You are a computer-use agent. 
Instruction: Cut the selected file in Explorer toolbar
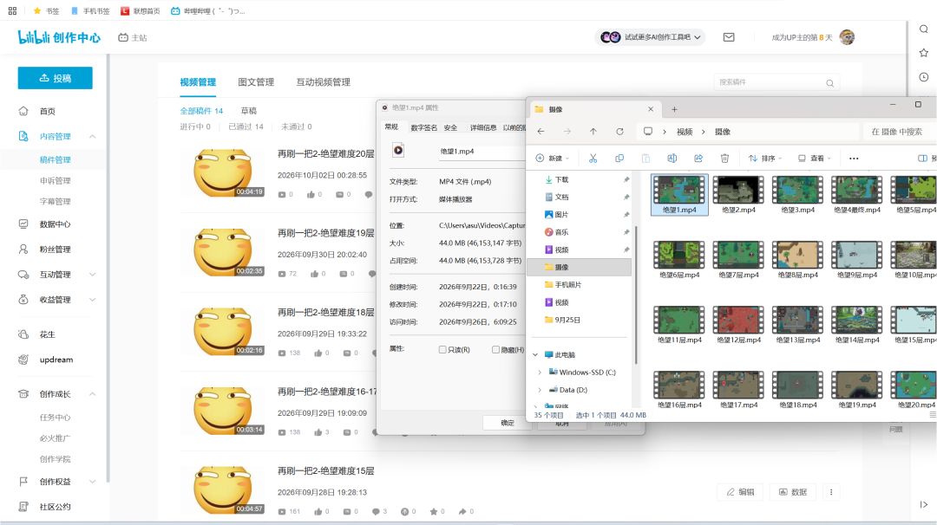tap(593, 158)
